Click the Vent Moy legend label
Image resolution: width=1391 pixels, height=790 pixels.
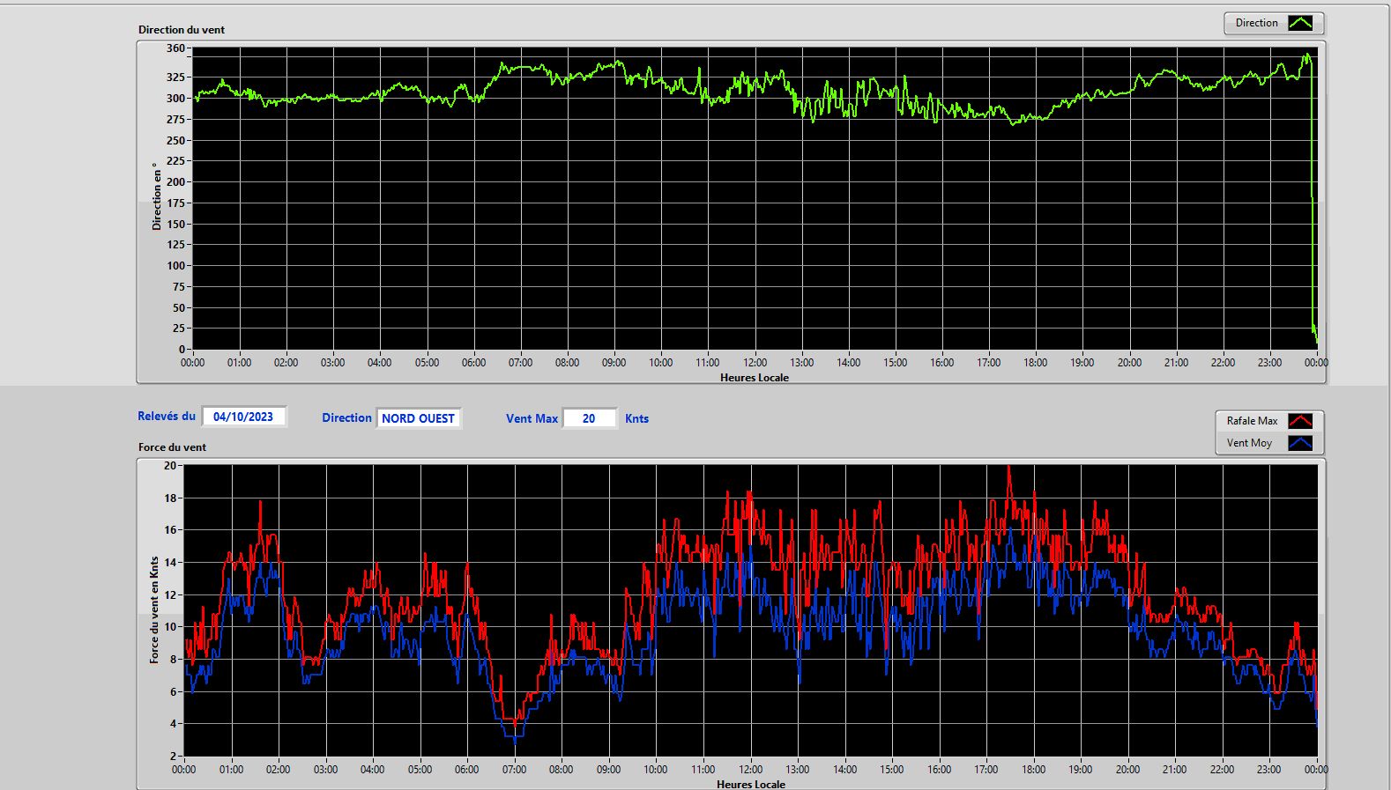pyautogui.click(x=1249, y=443)
